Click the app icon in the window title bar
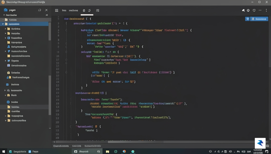Viewport: 271px width, 154px height. (3, 2)
